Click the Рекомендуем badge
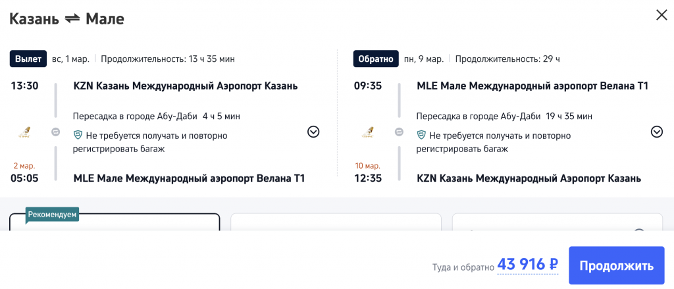 53,214
